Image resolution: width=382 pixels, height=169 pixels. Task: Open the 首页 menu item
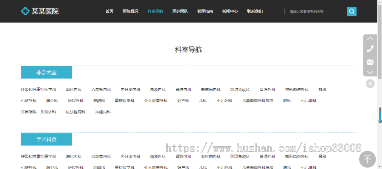pos(110,11)
